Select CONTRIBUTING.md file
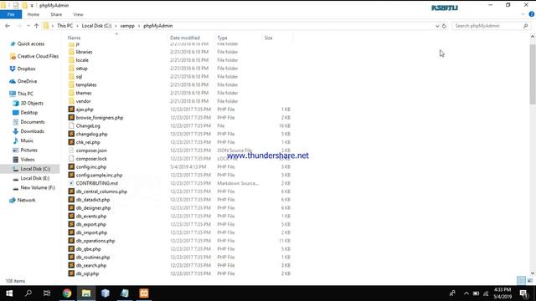This screenshot has height=301, width=536. (x=97, y=183)
